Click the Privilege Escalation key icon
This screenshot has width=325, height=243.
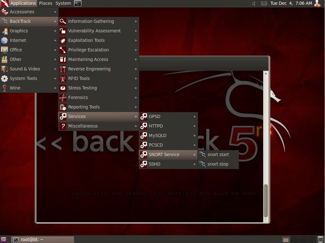pos(63,50)
